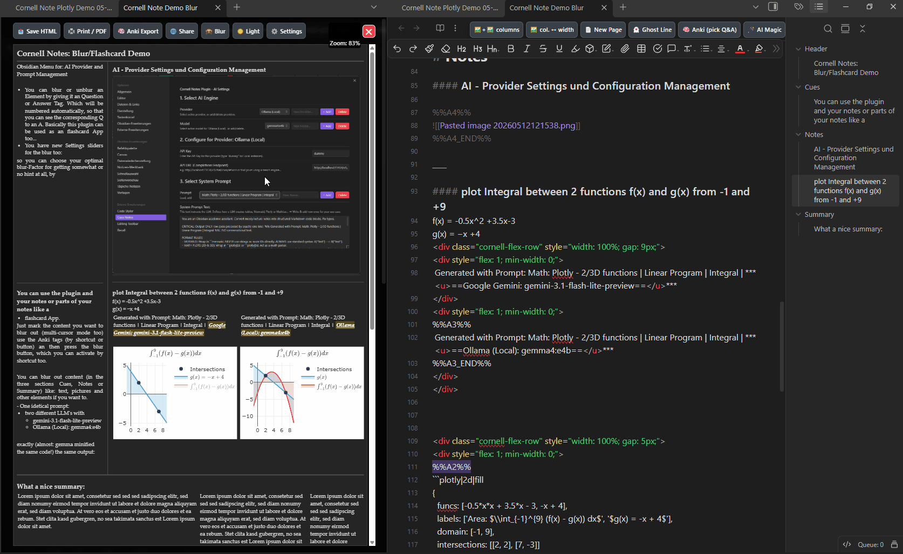Viewport: 903px width, 554px height.
Task: Open the Hn heading level dropdown
Action: pyautogui.click(x=493, y=49)
